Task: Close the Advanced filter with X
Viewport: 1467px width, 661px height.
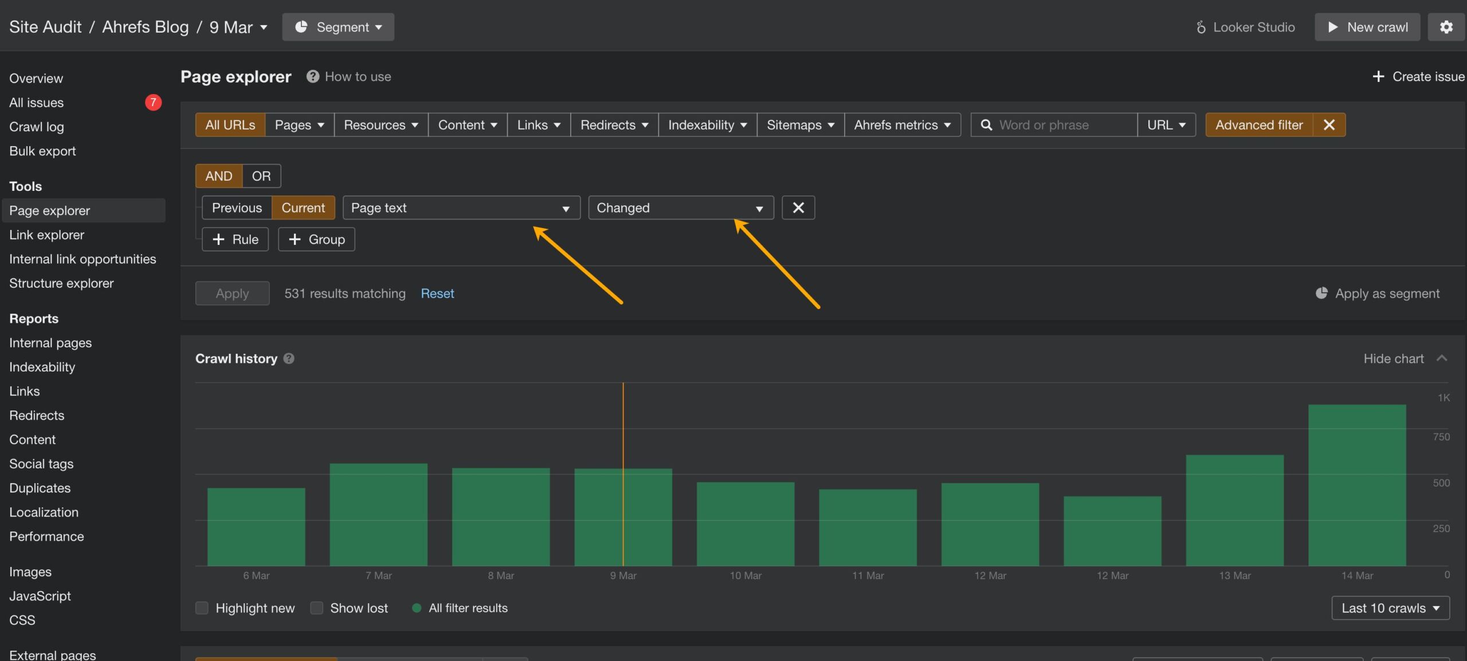Action: click(x=1329, y=125)
